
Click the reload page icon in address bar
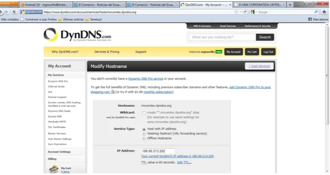(x=245, y=12)
